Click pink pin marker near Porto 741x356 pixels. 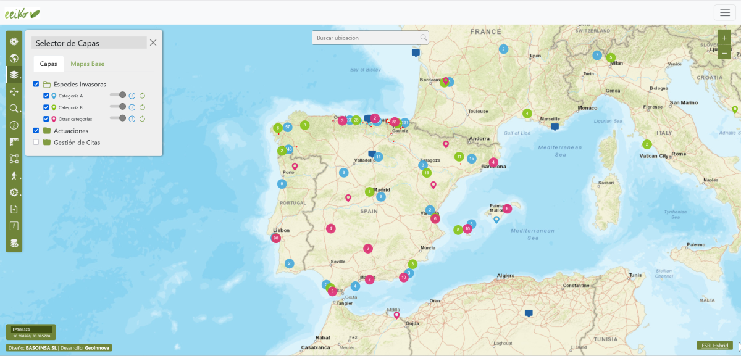pos(295,166)
